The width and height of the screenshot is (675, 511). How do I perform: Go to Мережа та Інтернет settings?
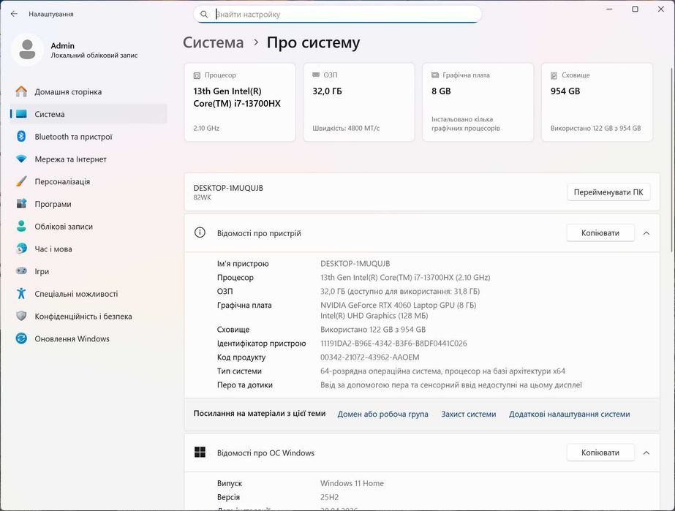88,159
